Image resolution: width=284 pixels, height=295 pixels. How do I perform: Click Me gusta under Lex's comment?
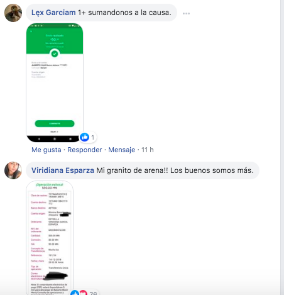pyautogui.click(x=46, y=150)
